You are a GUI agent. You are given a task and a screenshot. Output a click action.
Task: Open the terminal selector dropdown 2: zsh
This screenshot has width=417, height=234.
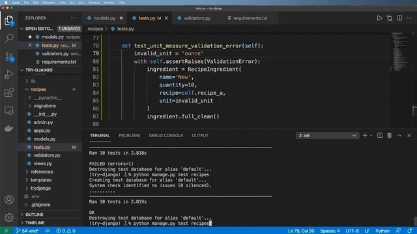[327, 136]
